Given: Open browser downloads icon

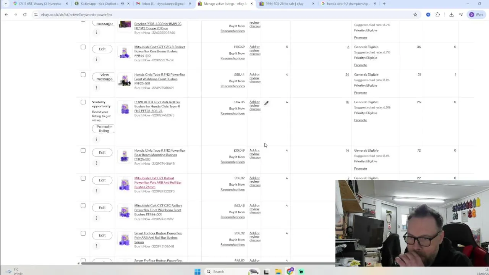Looking at the screenshot, I should pyautogui.click(x=452, y=15).
